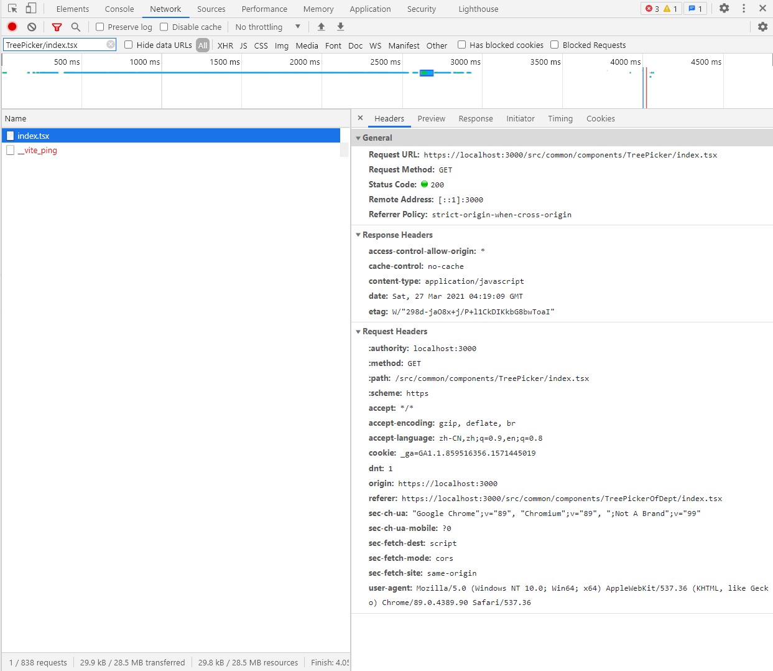Clear the network log

point(32,27)
